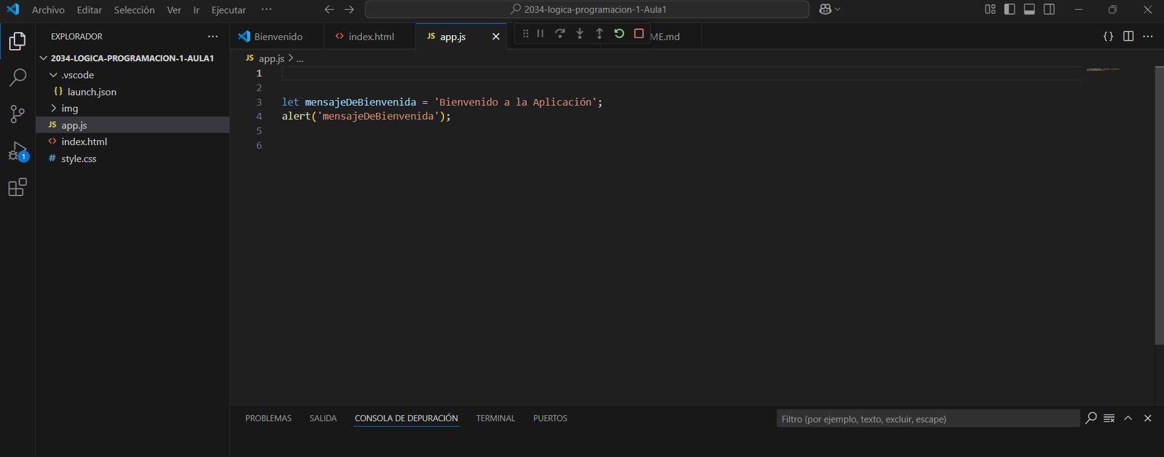Image resolution: width=1164 pixels, height=457 pixels.
Task: Stop the debug session
Action: [639, 33]
